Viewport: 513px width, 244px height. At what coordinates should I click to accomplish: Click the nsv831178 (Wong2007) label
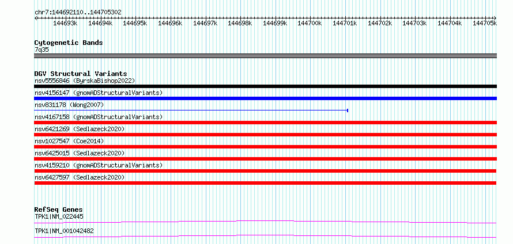[x=69, y=105]
